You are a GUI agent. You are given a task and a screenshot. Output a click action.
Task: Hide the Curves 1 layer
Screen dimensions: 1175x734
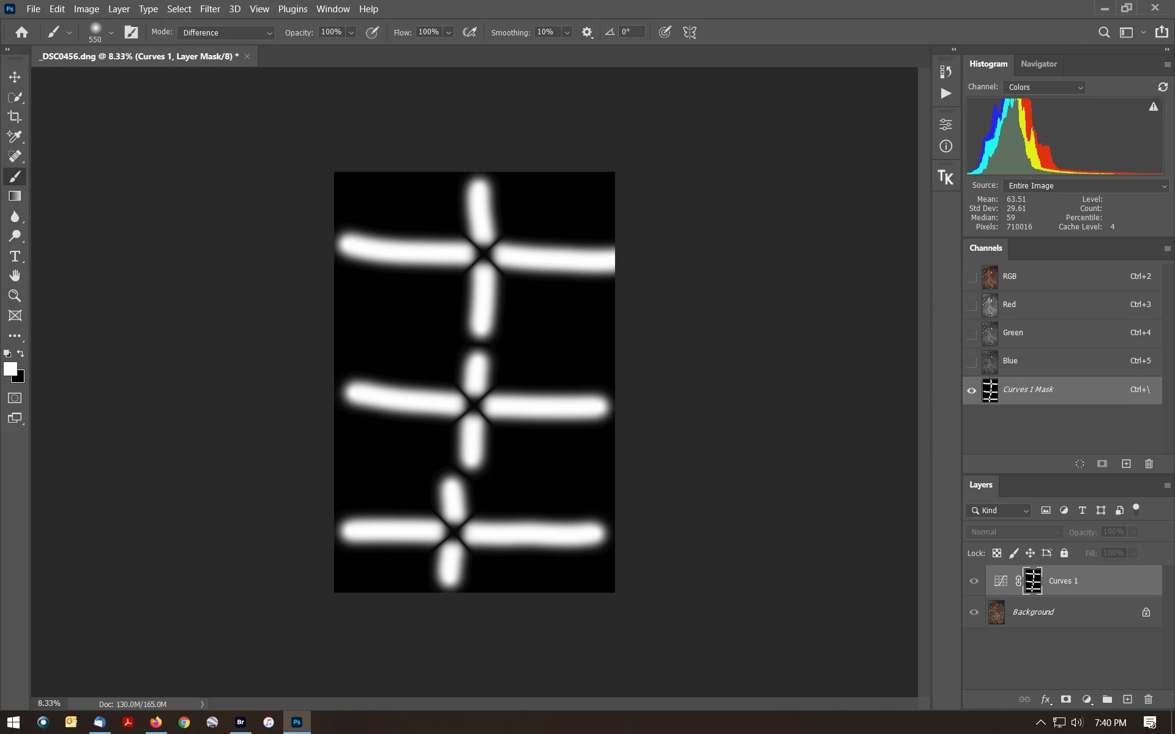click(x=974, y=581)
